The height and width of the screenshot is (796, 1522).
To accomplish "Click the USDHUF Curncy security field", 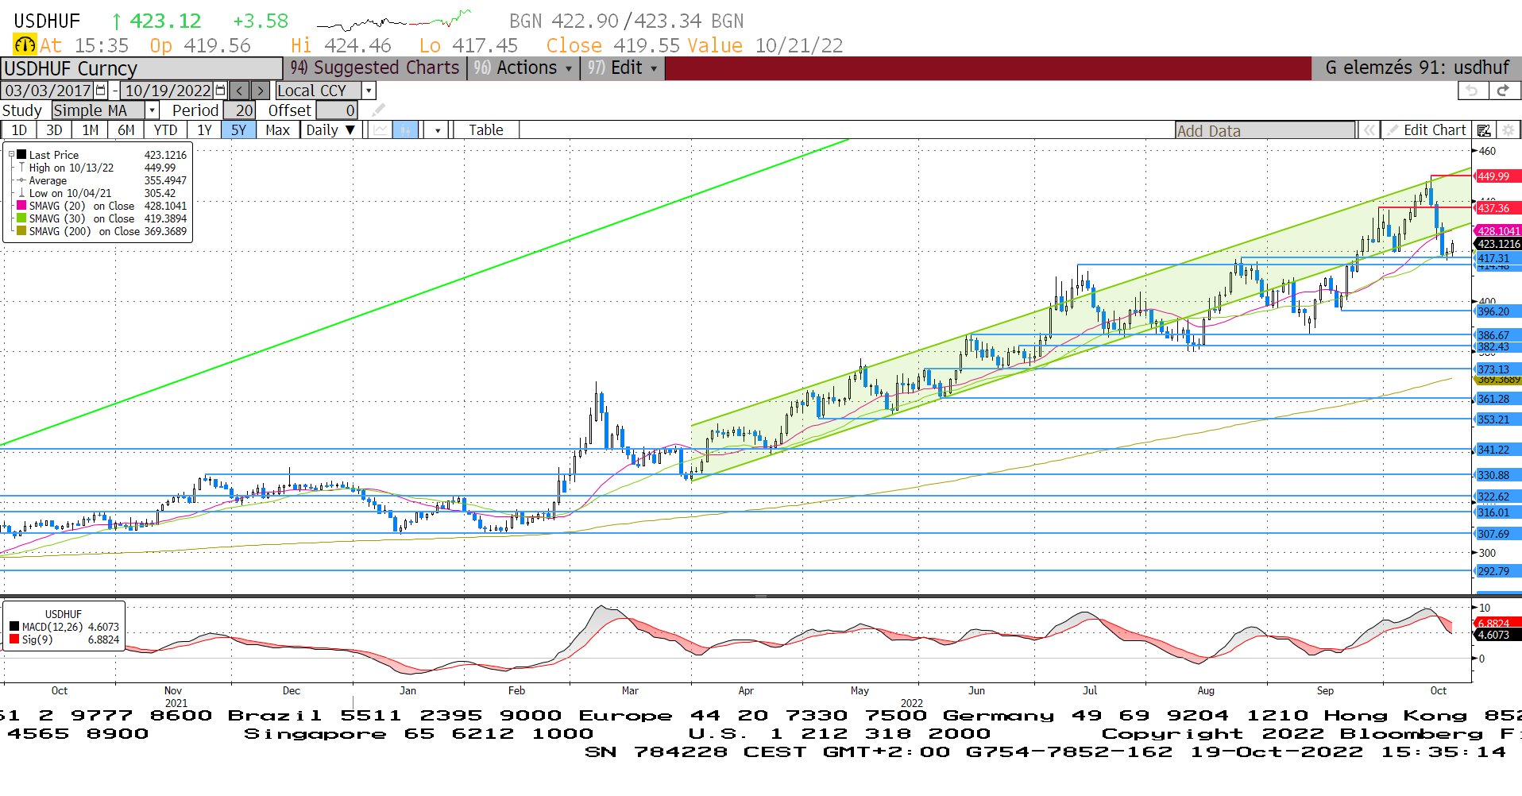I will tap(141, 68).
